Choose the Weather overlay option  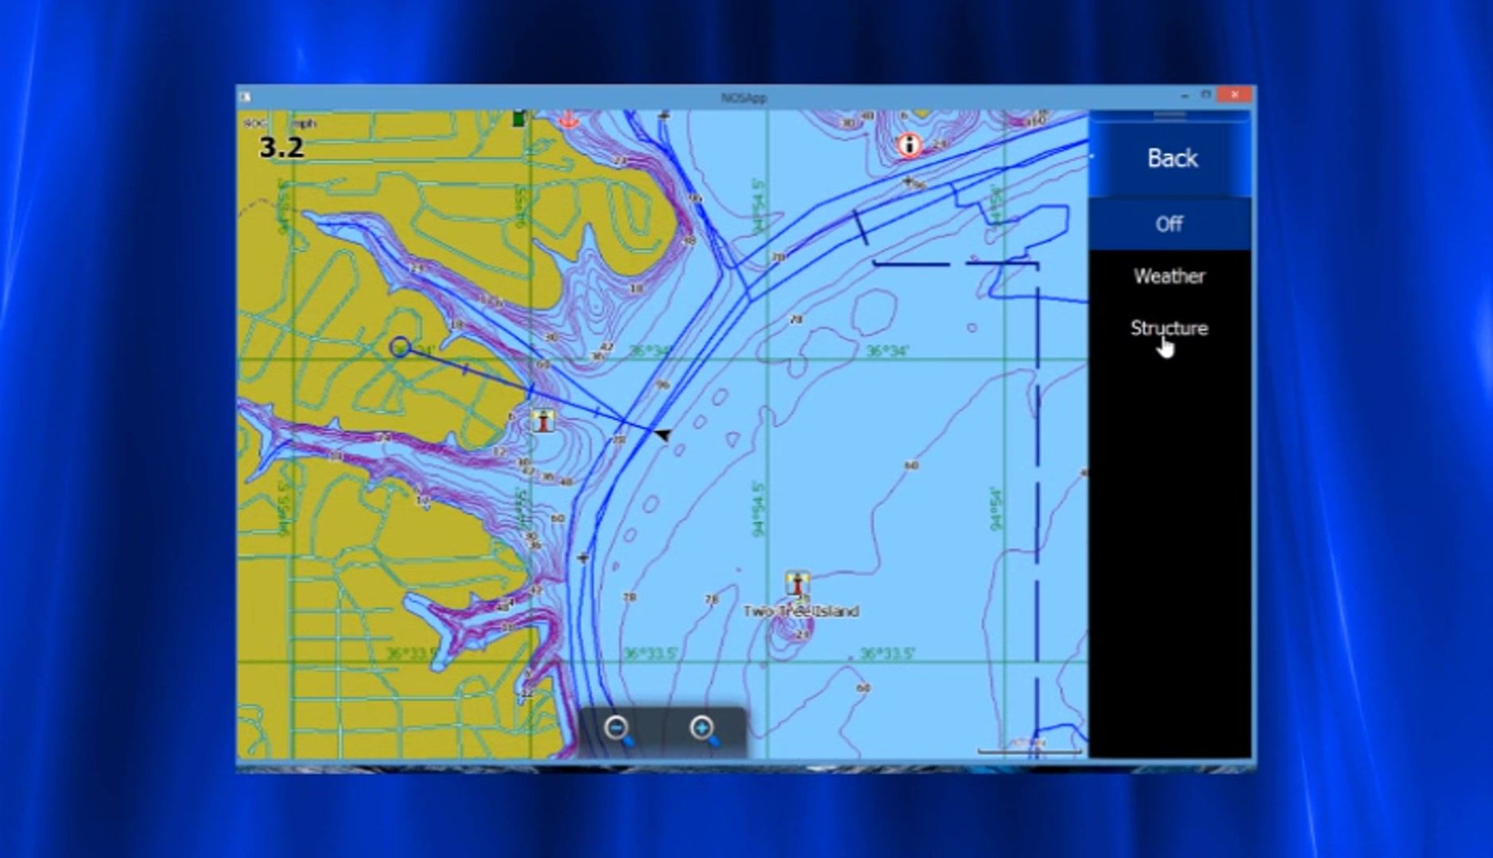[1169, 276]
